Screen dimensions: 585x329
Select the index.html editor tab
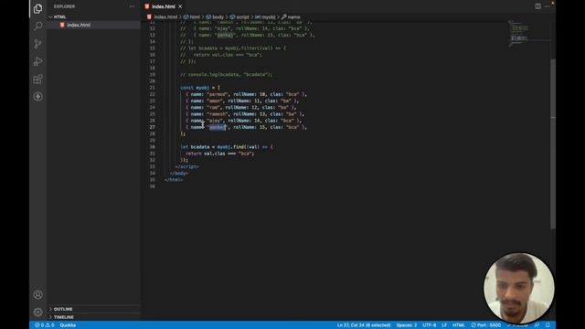coord(164,6)
